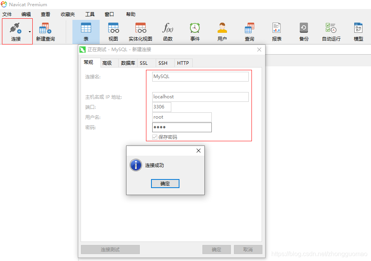Click the connection window's green Navicat title icon
Image resolution: width=371 pixels, height=261 pixels.
coord(83,50)
